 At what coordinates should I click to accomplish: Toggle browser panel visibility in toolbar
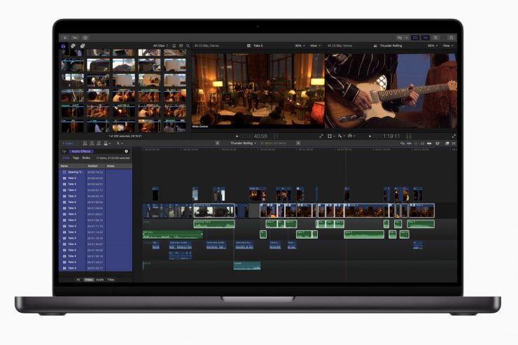tap(414, 37)
